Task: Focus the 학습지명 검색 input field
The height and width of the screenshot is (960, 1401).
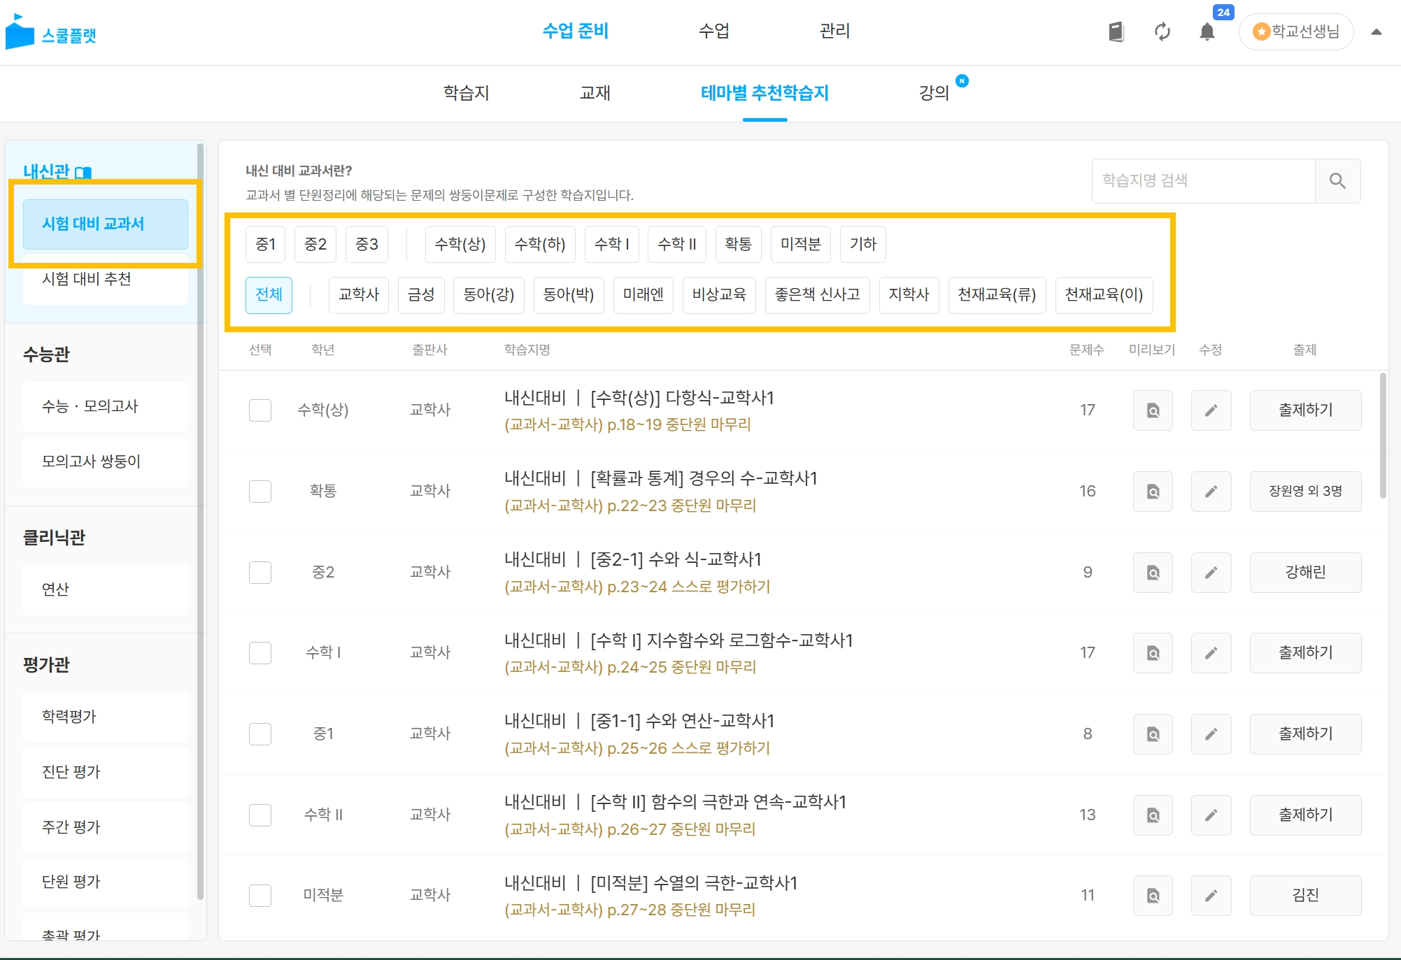Action: pyautogui.click(x=1203, y=181)
